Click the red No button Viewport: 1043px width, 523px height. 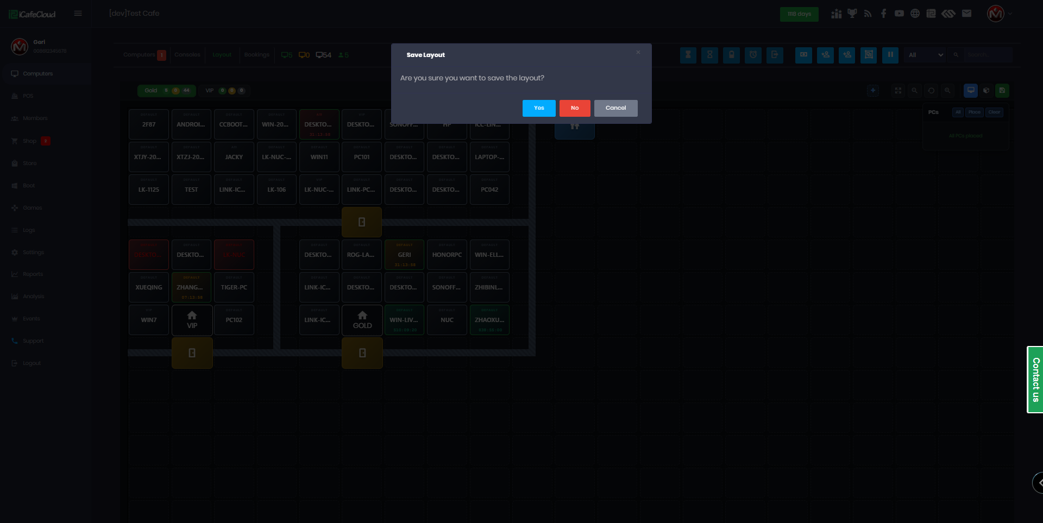[574, 108]
